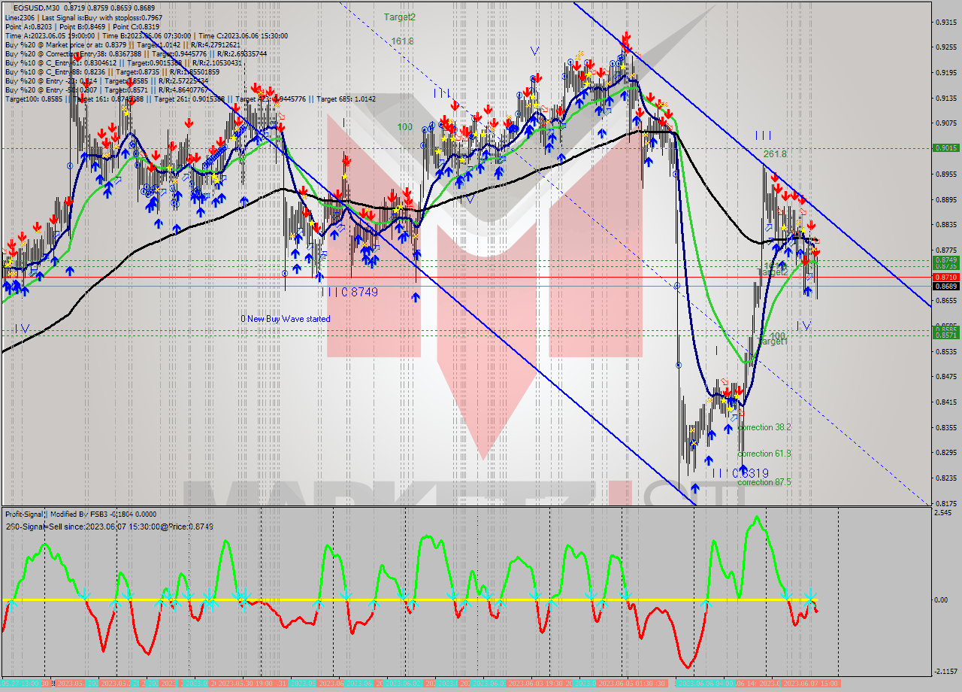The image size is (962, 692).
Task: Click the green 0.8749 price tag
Action: point(945,259)
